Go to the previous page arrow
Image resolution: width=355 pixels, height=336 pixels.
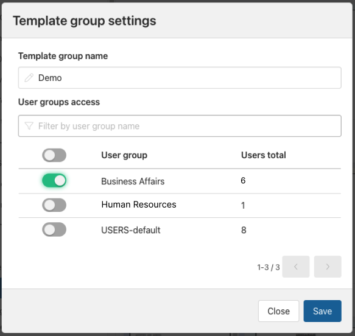pyautogui.click(x=296, y=267)
